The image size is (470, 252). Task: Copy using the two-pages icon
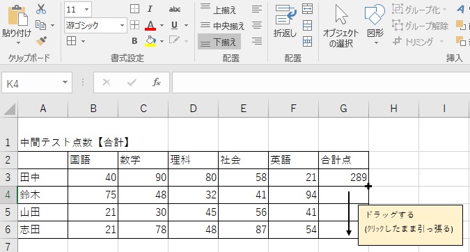pyautogui.click(x=40, y=25)
